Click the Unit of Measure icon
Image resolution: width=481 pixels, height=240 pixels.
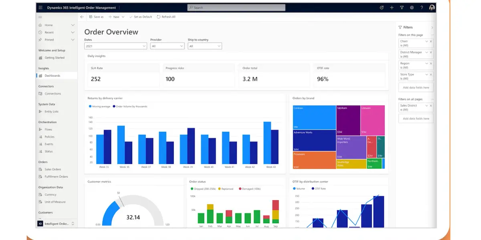pos(40,202)
